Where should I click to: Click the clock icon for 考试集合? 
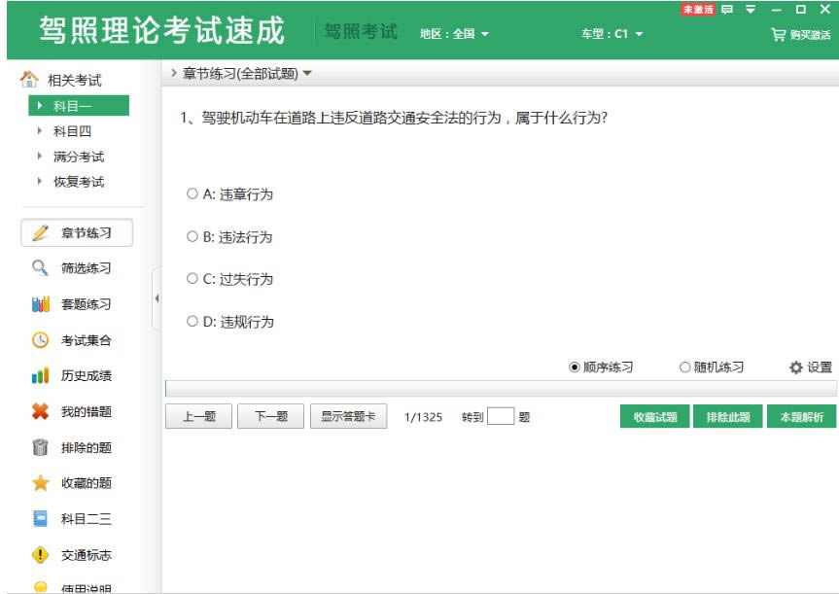coord(41,340)
